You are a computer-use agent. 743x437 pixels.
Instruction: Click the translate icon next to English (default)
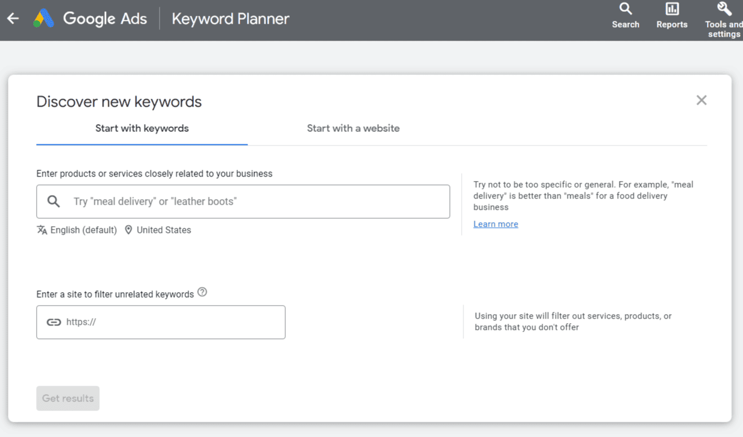point(42,229)
